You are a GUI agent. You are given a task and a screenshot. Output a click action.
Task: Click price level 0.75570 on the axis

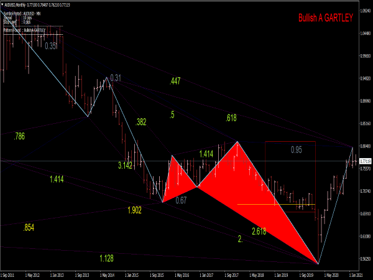tap(366, 169)
